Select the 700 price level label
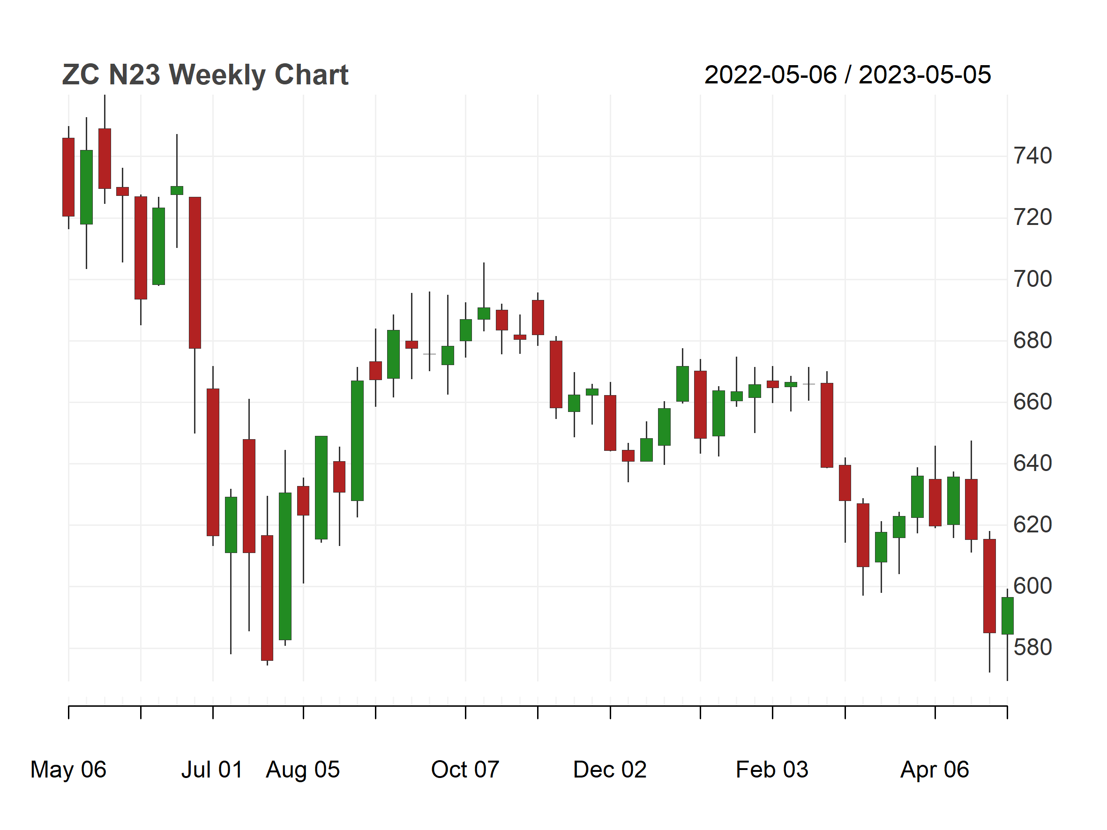 pos(1032,279)
